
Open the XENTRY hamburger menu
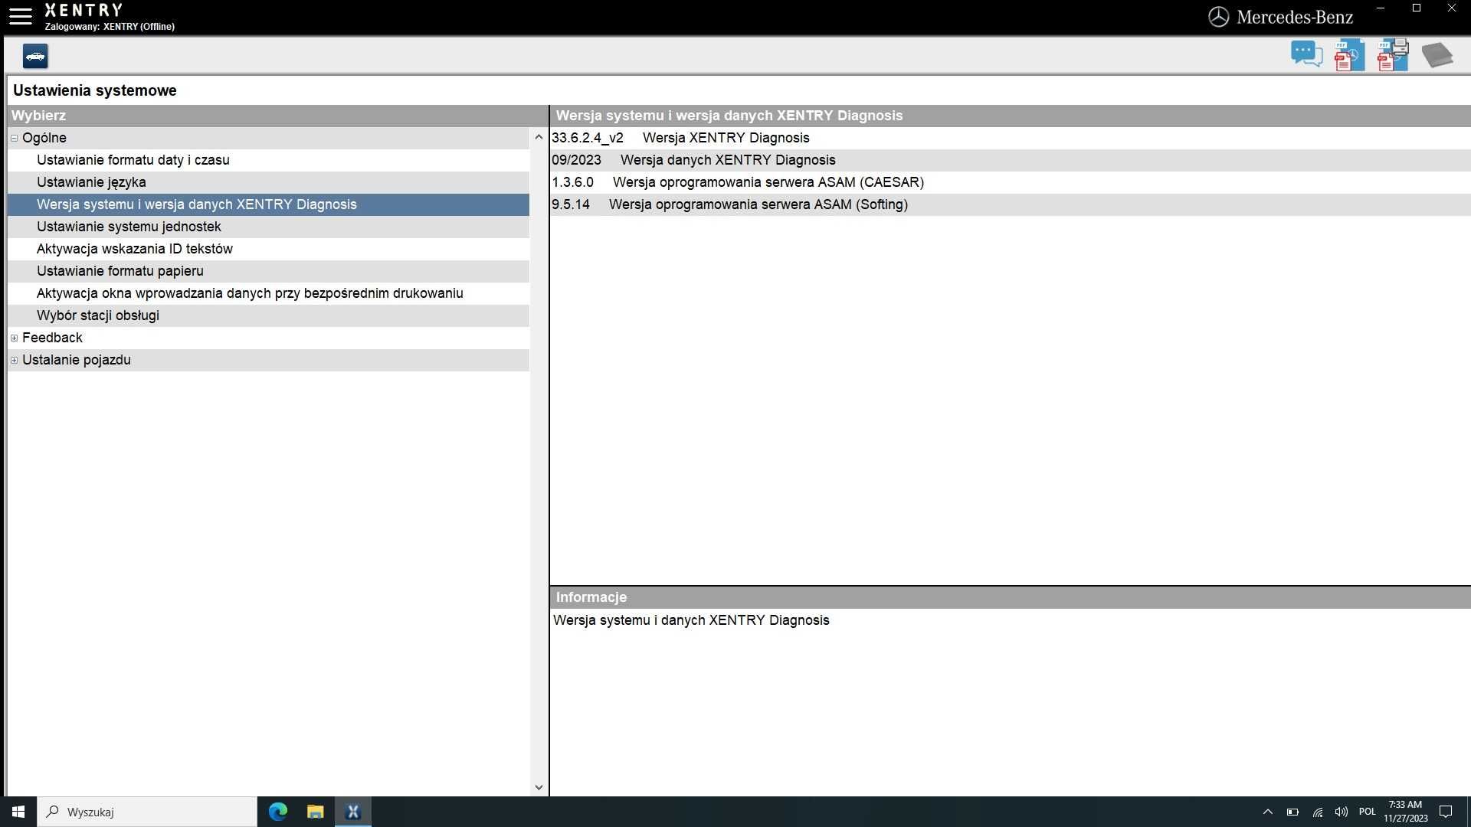tap(21, 17)
